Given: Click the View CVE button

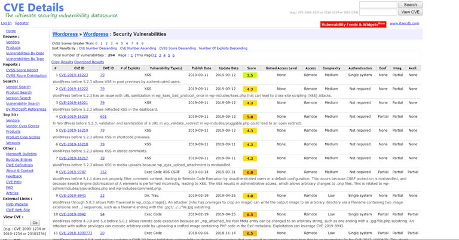Looking at the screenshot, I should [x=410, y=12].
